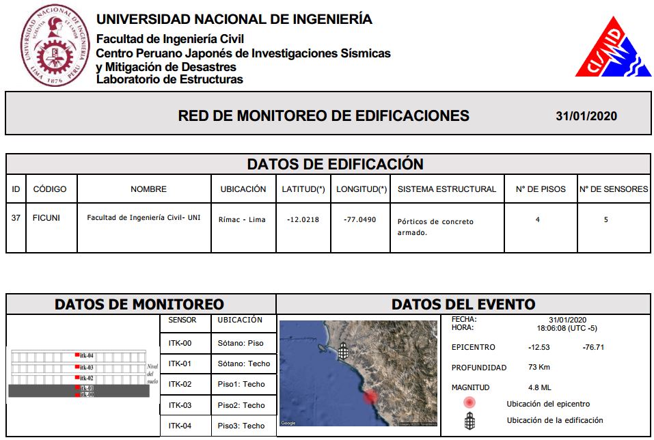Click the sensor row ITK-01
The image size is (654, 440).
pyautogui.click(x=180, y=363)
